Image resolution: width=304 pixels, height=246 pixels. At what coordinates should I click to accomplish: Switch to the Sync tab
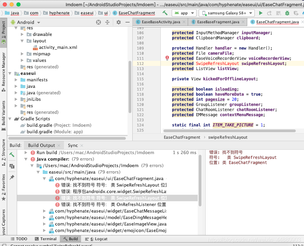[x=73, y=145]
